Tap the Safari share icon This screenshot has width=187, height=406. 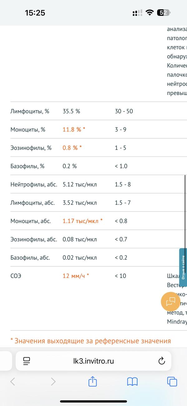pyautogui.click(x=93, y=381)
